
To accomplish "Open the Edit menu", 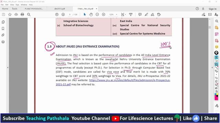I will 7,5.
